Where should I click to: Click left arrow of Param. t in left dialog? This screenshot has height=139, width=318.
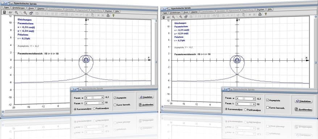87,103
